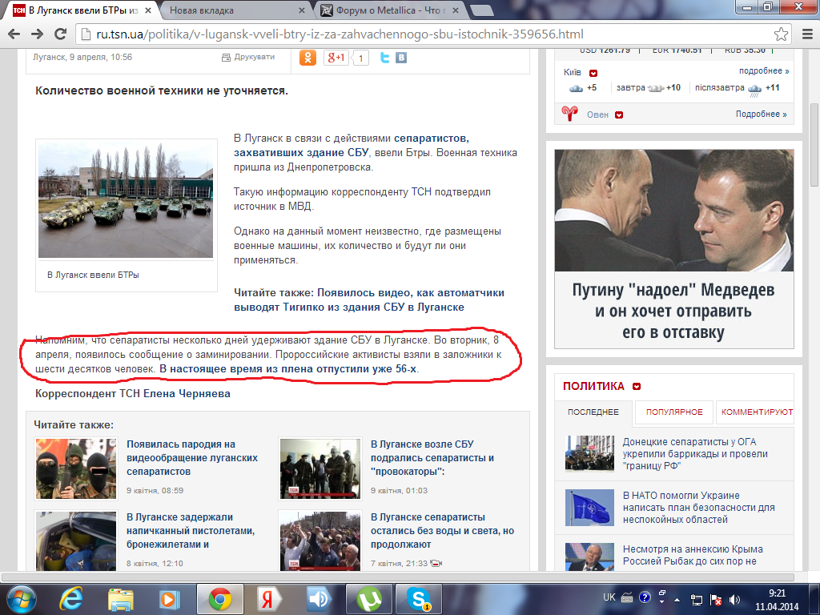
Task: Open the weather подробнее link
Action: (764, 71)
